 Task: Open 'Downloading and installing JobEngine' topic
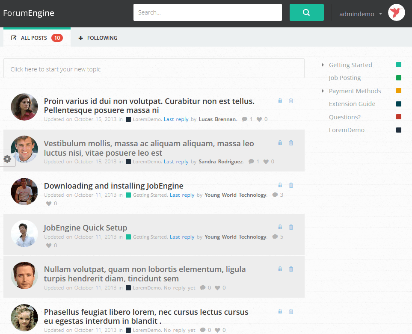click(x=113, y=186)
